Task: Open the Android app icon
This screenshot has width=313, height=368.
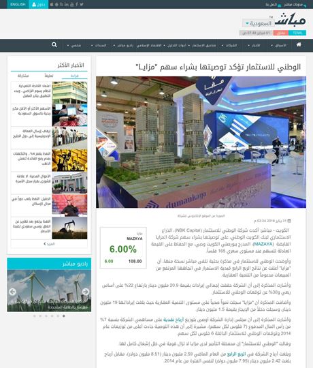Action: click(x=56, y=5)
